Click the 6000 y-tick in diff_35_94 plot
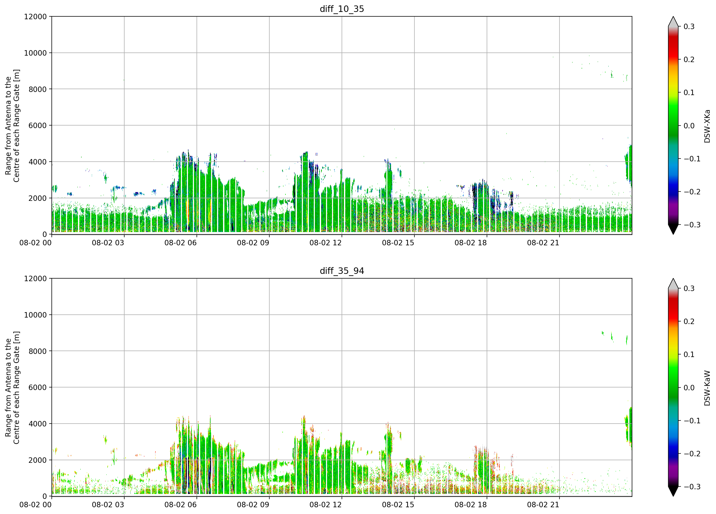 37,387
